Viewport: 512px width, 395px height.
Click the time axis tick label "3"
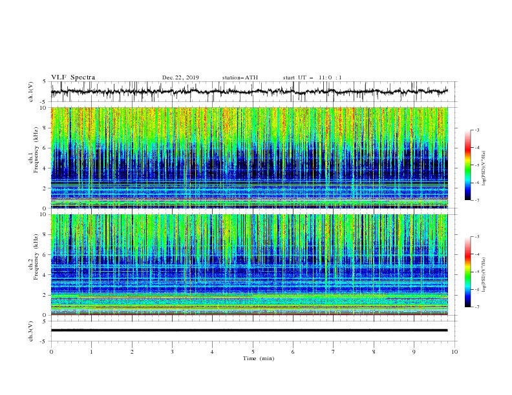172,352
